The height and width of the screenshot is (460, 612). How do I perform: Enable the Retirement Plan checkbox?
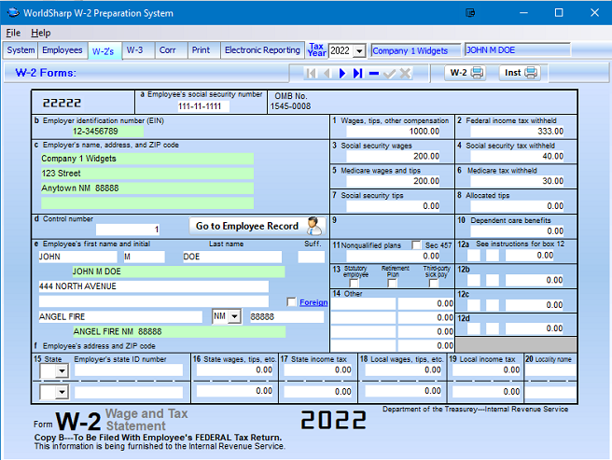[393, 284]
